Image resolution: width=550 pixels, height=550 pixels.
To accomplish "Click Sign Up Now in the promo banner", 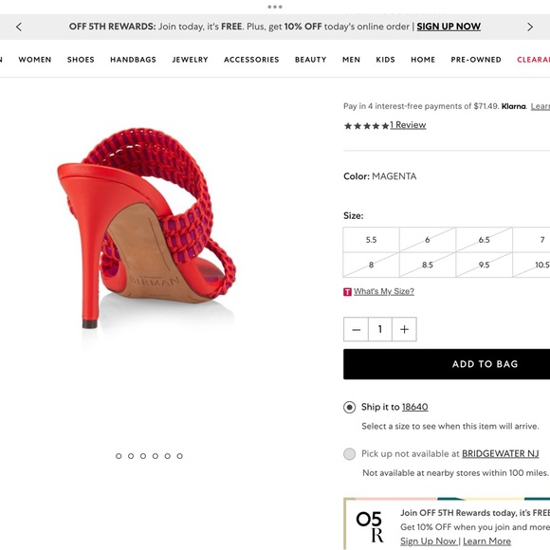I will click(449, 27).
